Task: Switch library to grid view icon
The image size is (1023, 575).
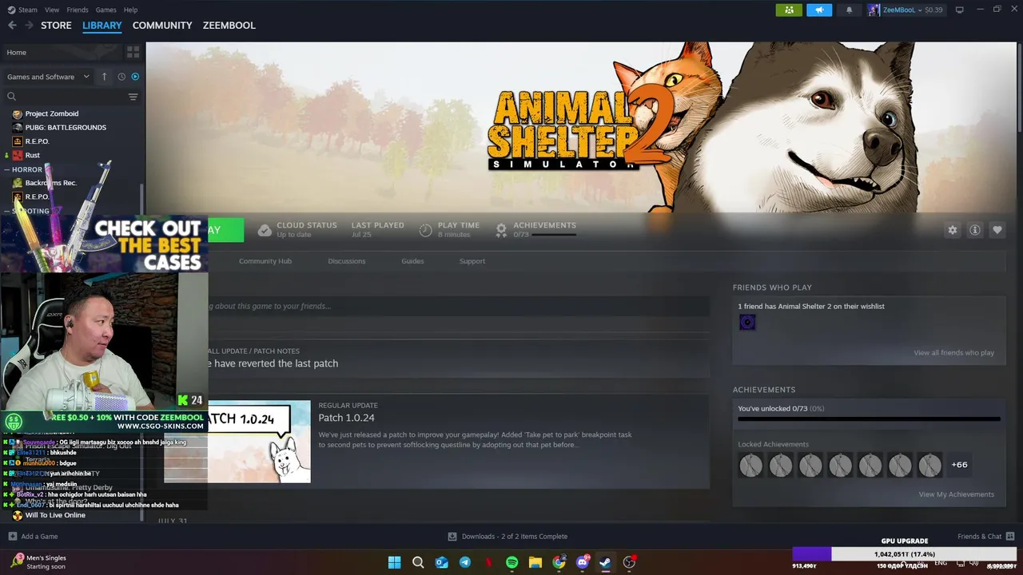Action: [x=133, y=52]
